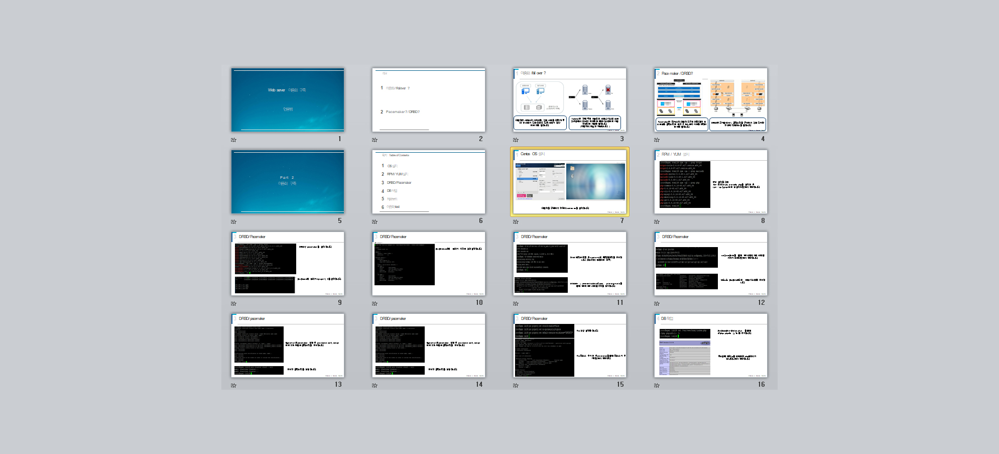The height and width of the screenshot is (454, 999).
Task: Select DRBD/pacemaker slide 14 thumbnail
Action: point(429,346)
